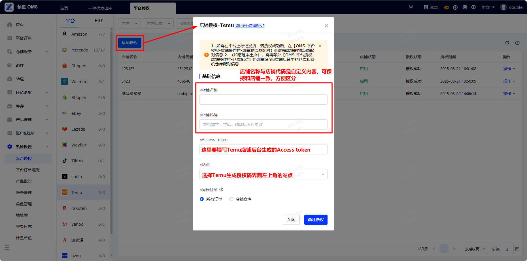
Task: Select shein platform in list
Action: coord(83,177)
